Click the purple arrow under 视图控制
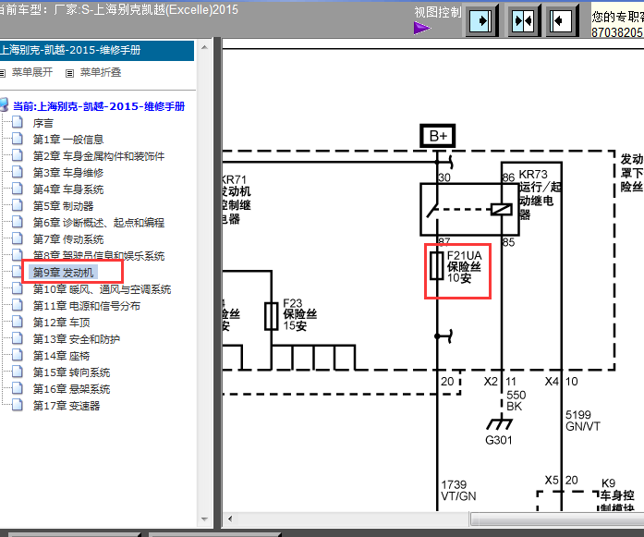This screenshot has width=644, height=537. click(422, 28)
